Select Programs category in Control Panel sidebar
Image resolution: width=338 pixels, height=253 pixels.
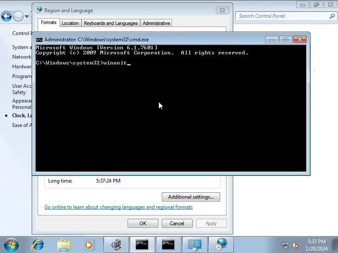[x=22, y=76]
